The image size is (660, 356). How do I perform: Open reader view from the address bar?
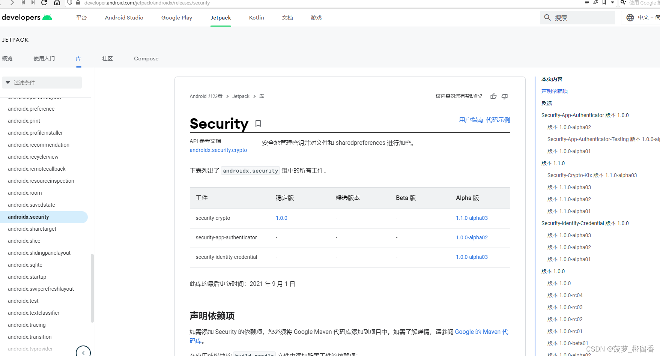pos(587,3)
